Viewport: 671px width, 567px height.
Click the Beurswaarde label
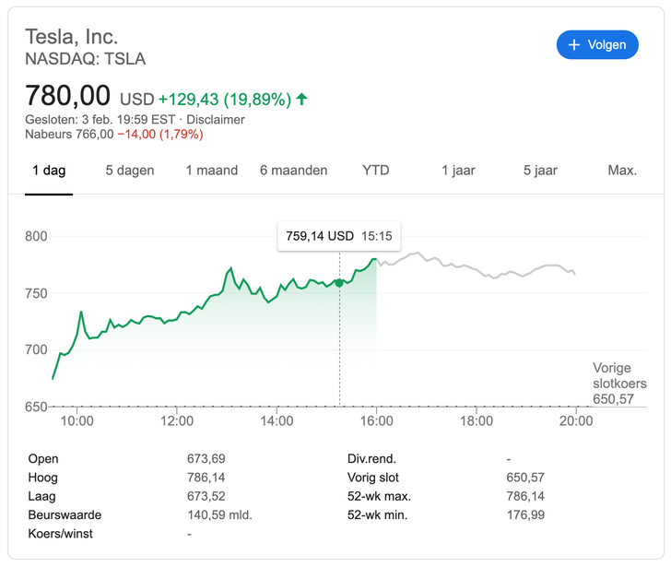65,514
